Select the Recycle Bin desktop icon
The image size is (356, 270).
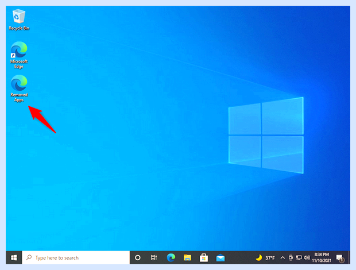click(19, 20)
